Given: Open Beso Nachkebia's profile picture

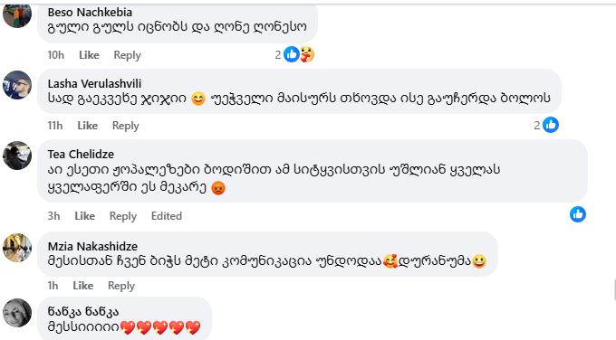Looking at the screenshot, I should (17, 14).
